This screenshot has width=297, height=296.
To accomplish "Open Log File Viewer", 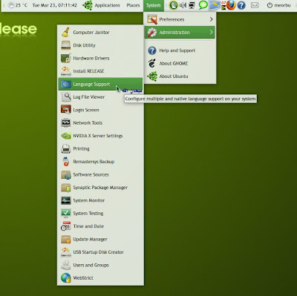I will (x=100, y=97).
